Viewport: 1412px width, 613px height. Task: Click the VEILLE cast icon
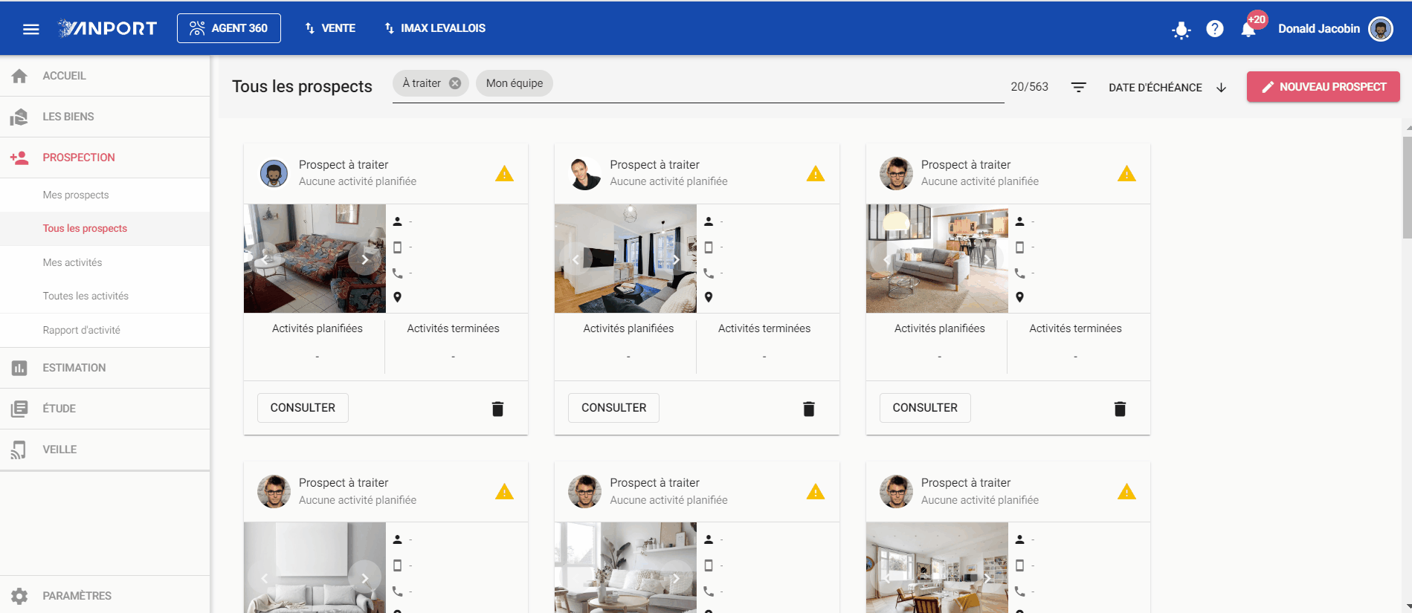[19, 450]
